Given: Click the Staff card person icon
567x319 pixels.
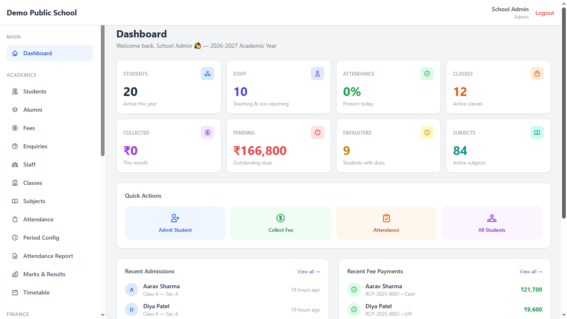Looking at the screenshot, I should 318,74.
